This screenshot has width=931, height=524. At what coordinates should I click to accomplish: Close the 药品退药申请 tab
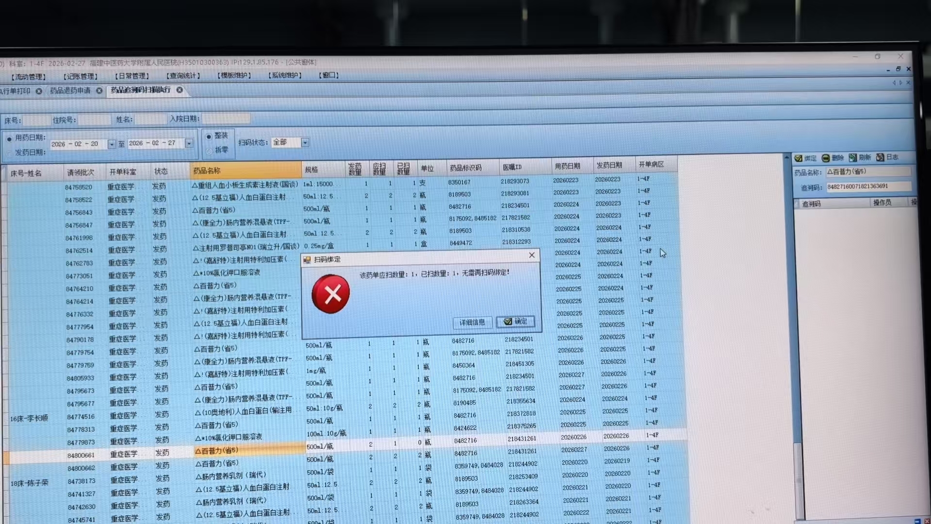point(99,91)
